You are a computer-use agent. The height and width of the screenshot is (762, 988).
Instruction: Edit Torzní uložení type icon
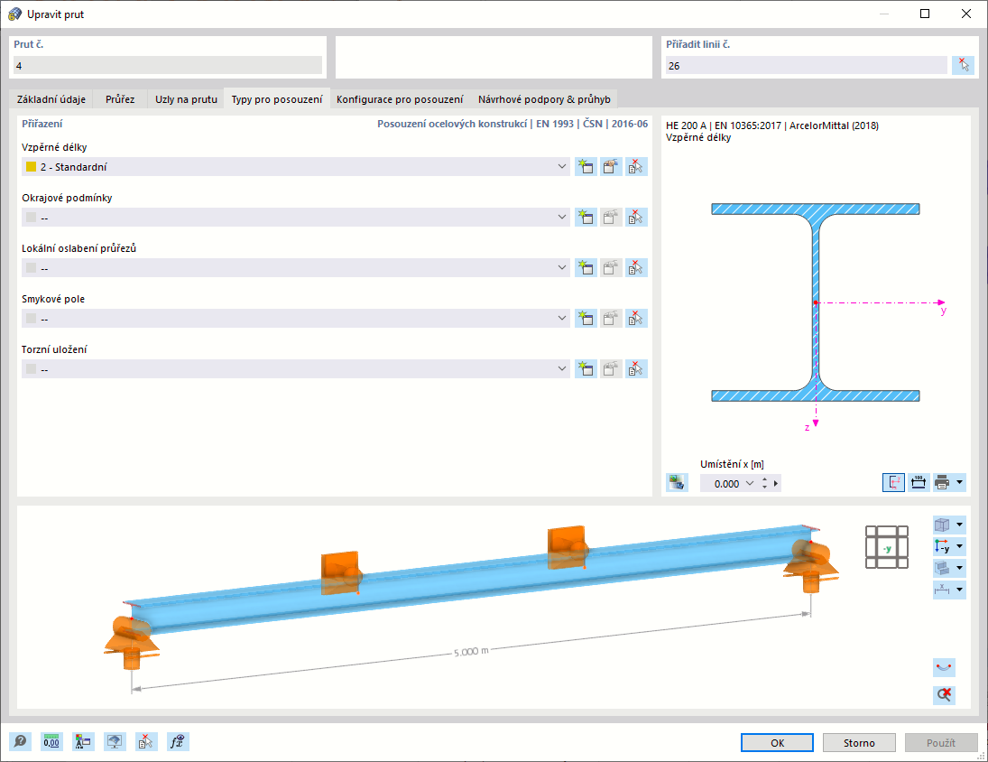[611, 368]
